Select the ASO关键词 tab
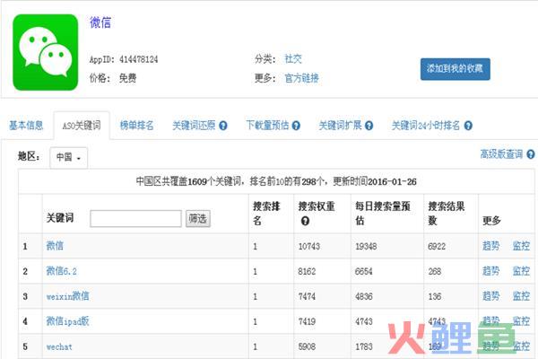The height and width of the screenshot is (359, 538). click(x=82, y=126)
